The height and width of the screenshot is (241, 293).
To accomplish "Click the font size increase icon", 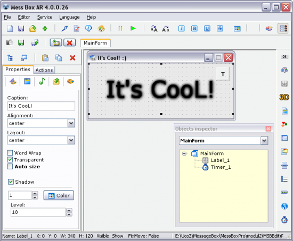I will click(x=154, y=29).
